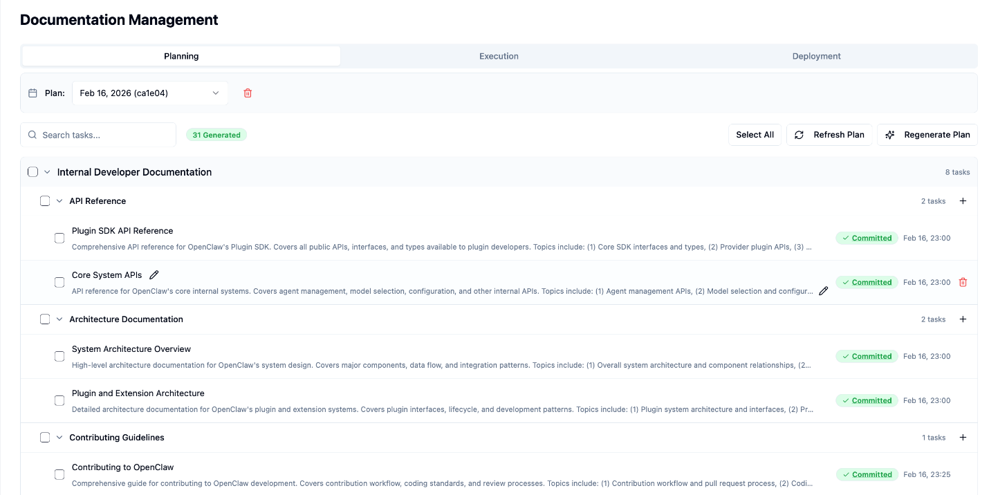Screen dimensions: 989x495
Task: Switch to the Execution tab
Action: (x=499, y=56)
